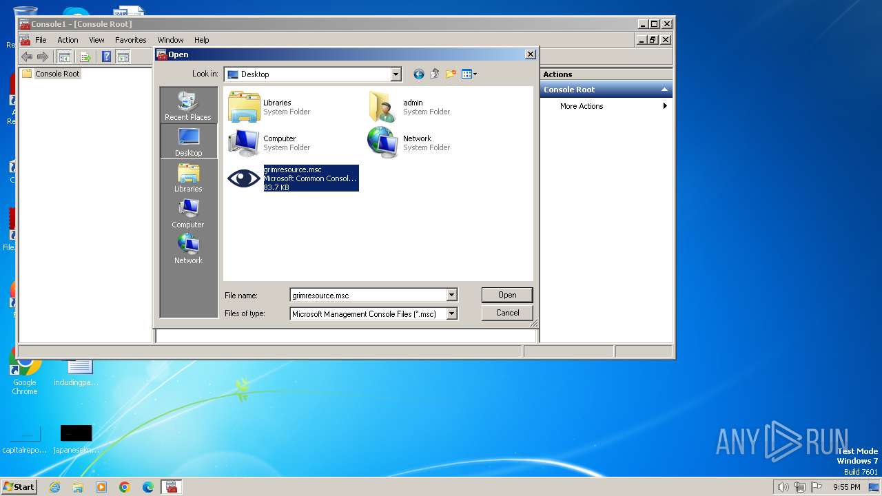
Task: Click the File name text field
Action: (368, 295)
